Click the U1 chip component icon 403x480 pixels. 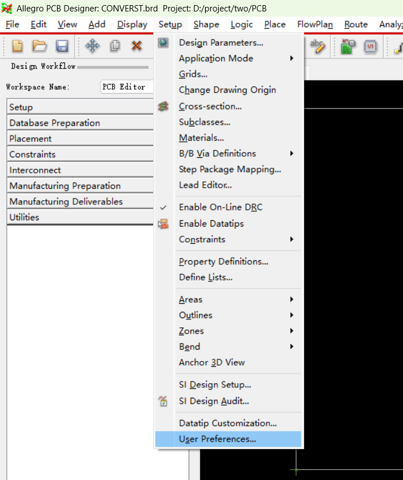pyautogui.click(x=370, y=46)
